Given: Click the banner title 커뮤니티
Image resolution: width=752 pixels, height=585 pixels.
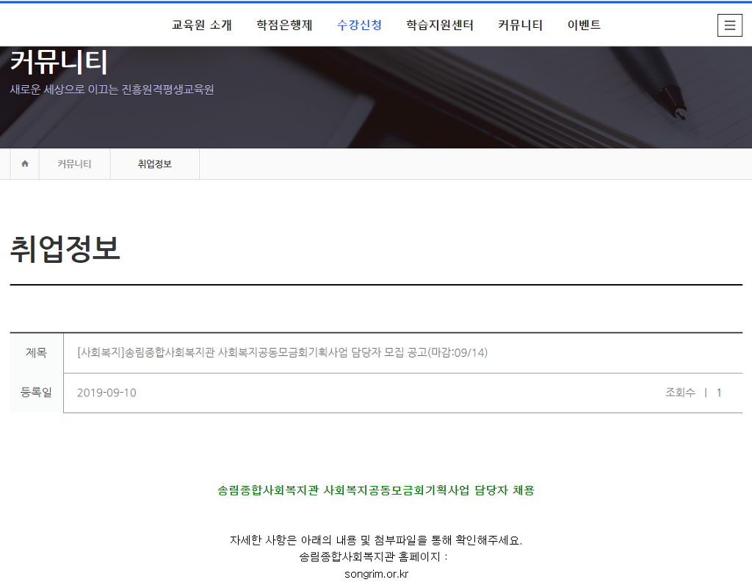Looking at the screenshot, I should (x=59, y=62).
